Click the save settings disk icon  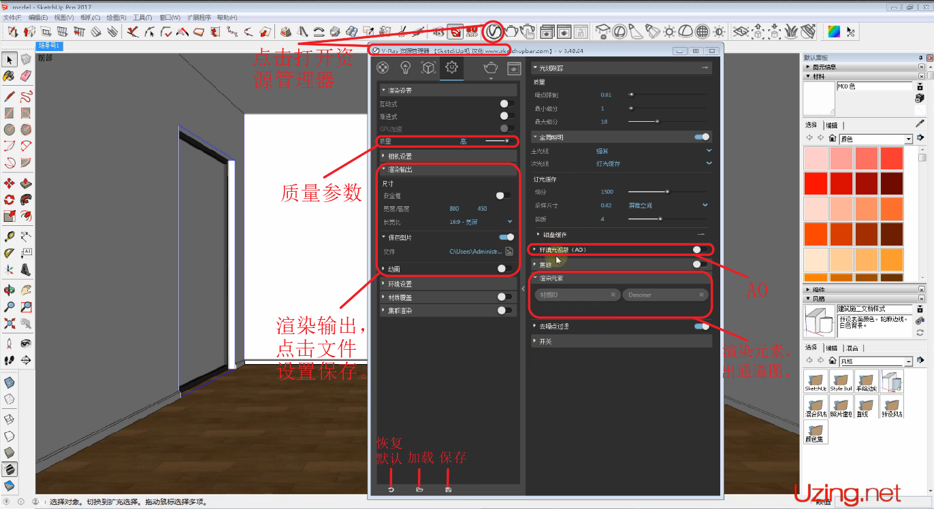447,490
